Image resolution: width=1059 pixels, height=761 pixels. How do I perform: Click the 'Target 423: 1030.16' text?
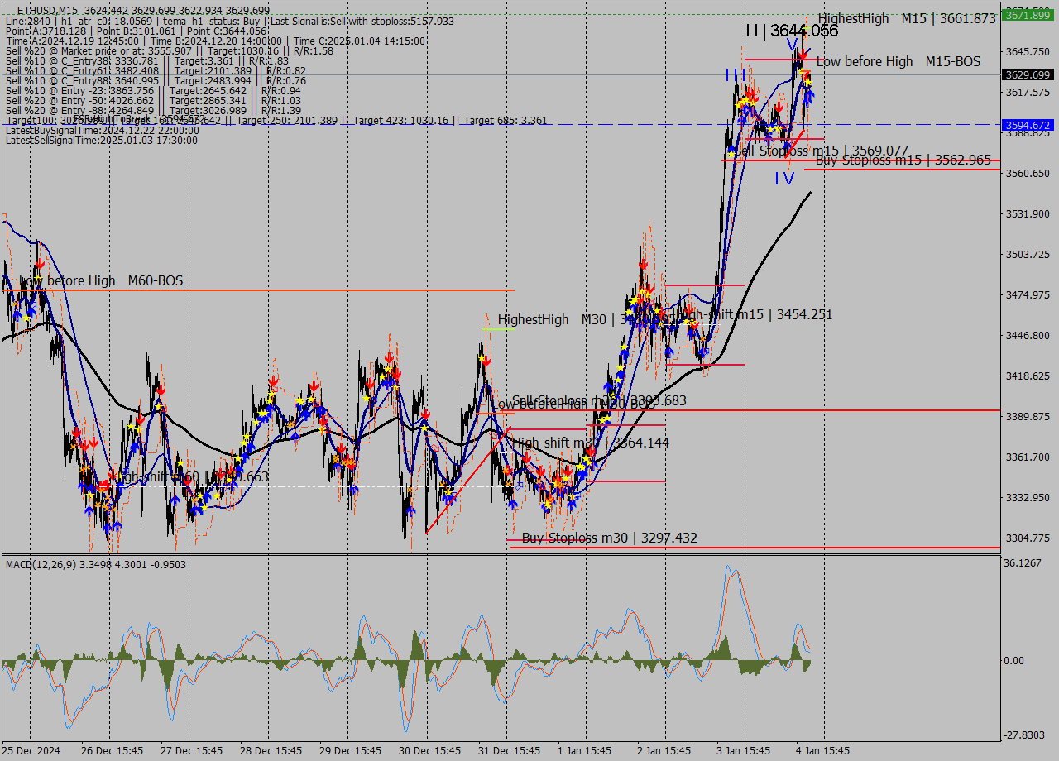point(401,121)
